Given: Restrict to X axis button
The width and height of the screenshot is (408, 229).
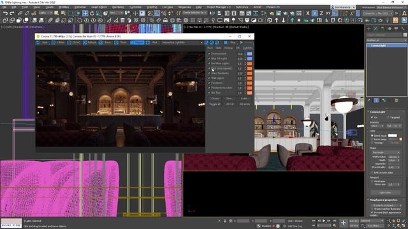Looking at the screenshot, I should coord(308,13).
